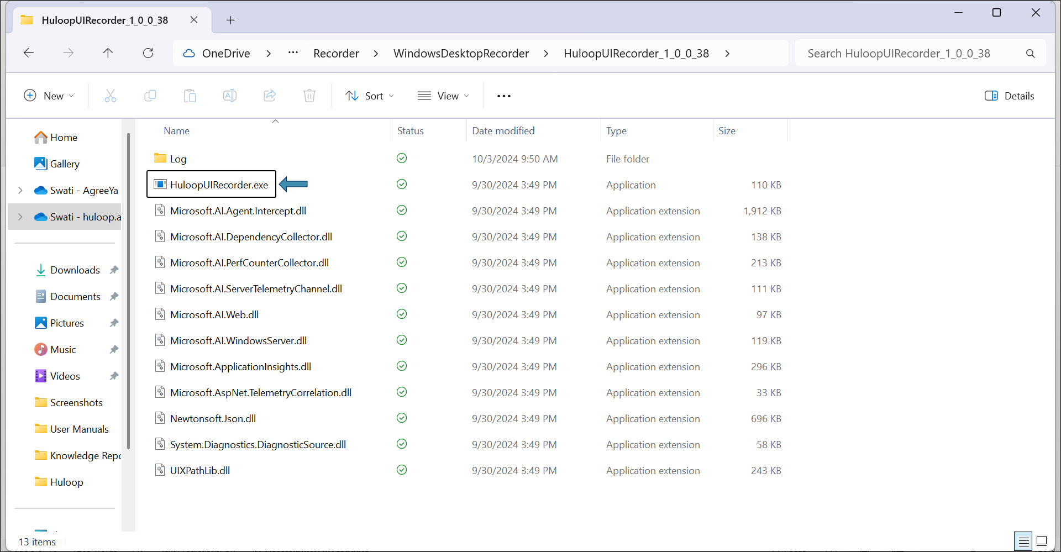Click the OneDrive cloud icon in address bar

189,54
